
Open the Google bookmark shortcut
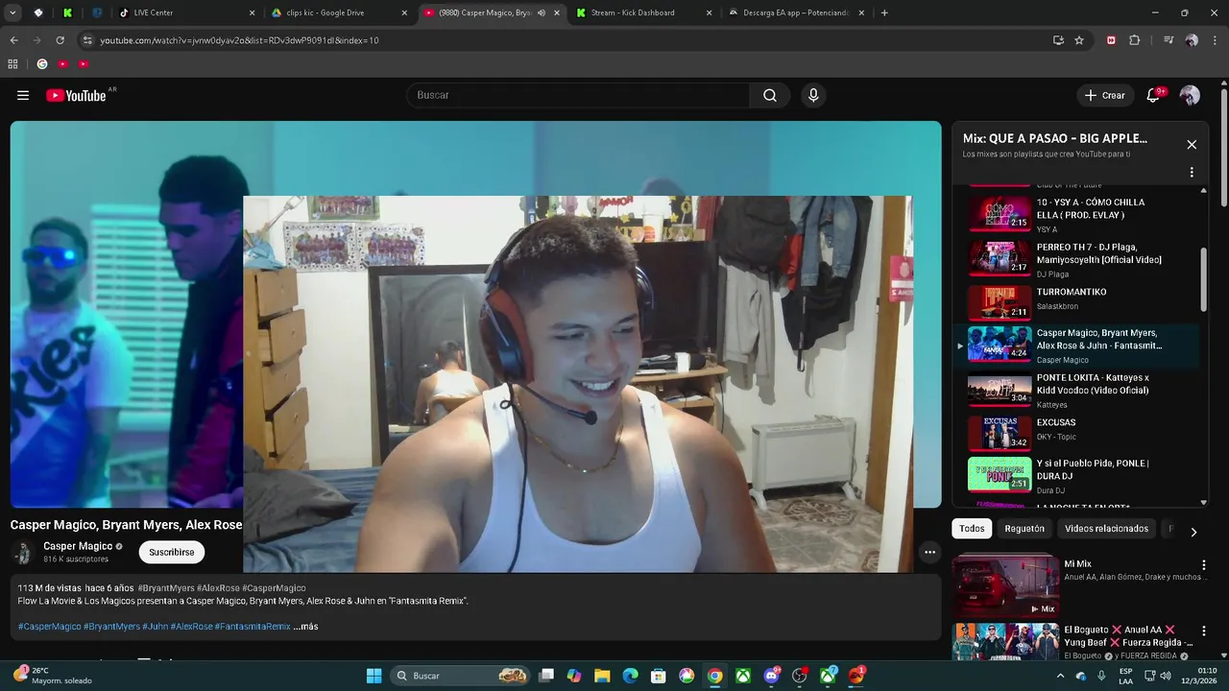coord(41,64)
